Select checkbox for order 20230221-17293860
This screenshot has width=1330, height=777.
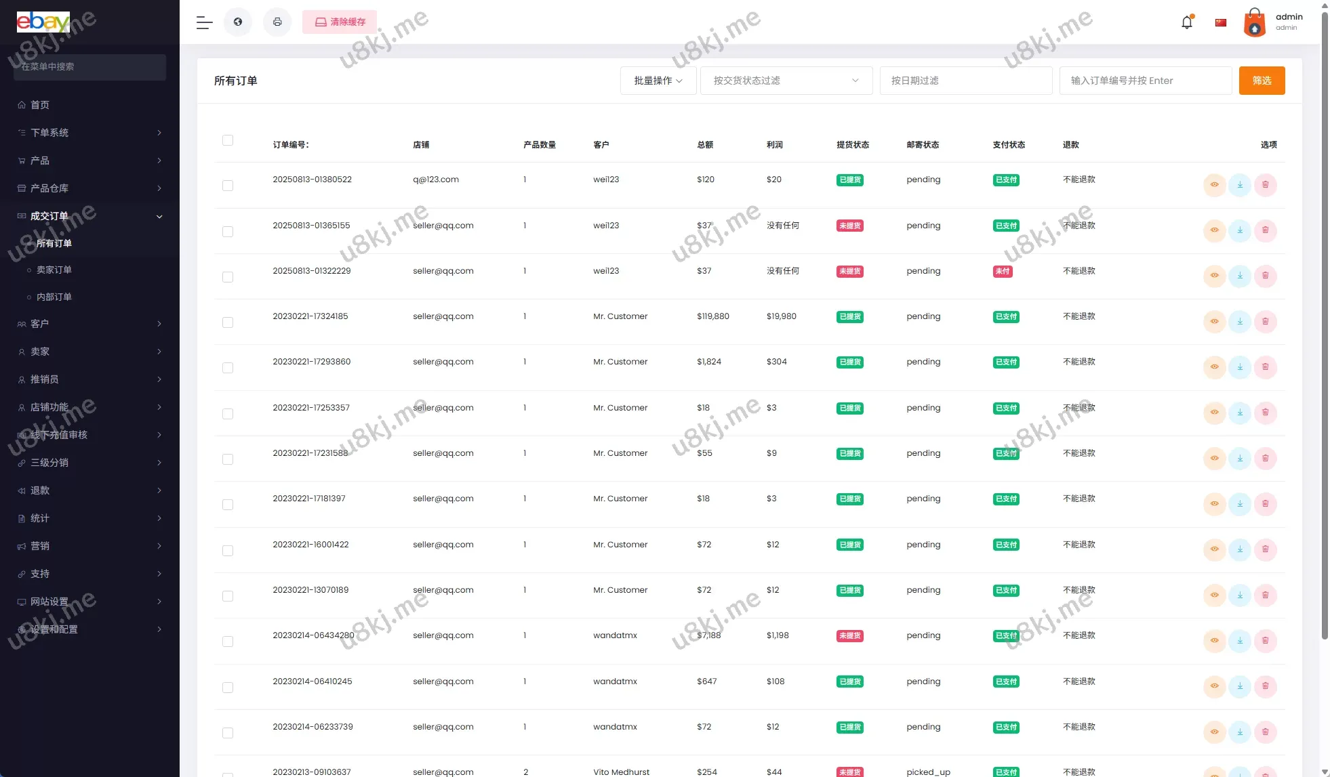click(228, 368)
